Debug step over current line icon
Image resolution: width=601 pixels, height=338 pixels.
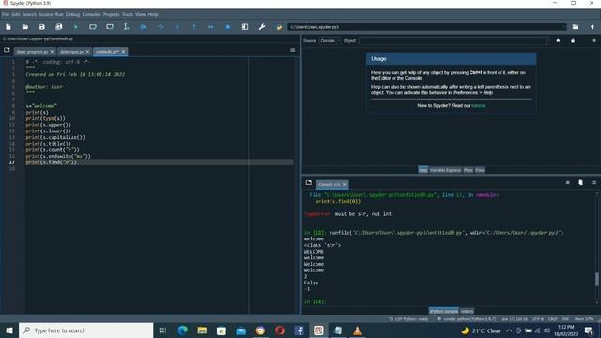161,27
